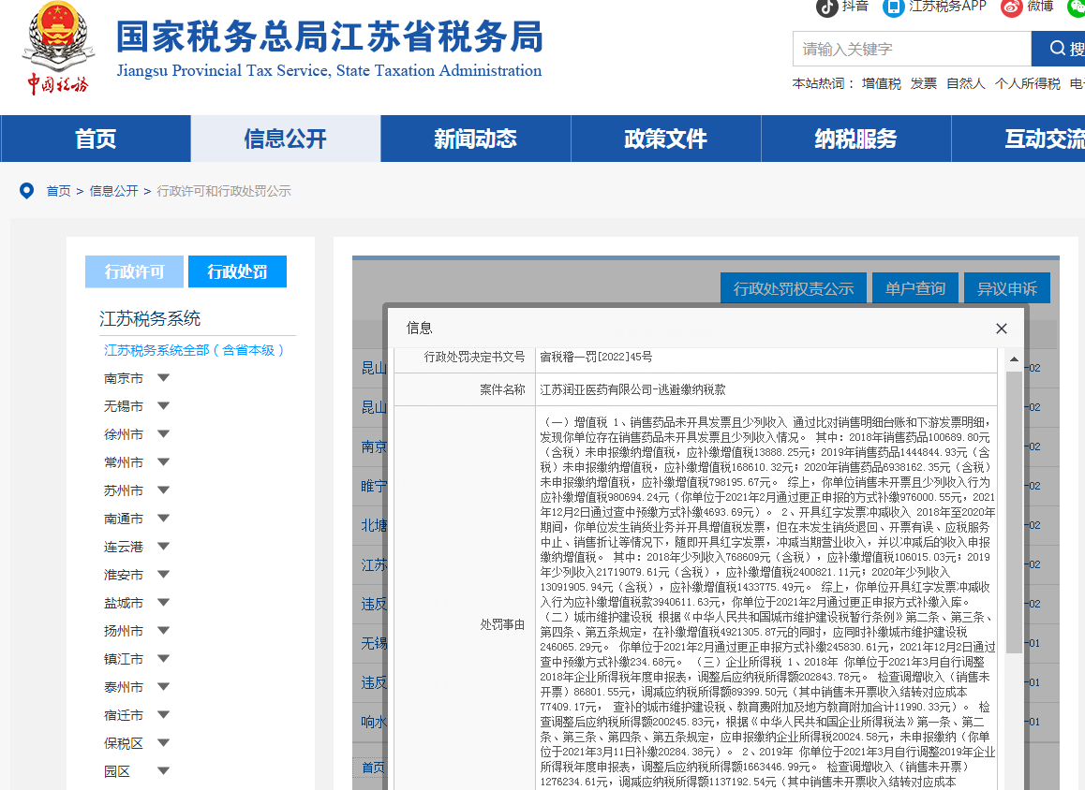Expand the 镇江市 dropdown arrow
Viewport: 1085px width, 790px height.
(x=163, y=659)
